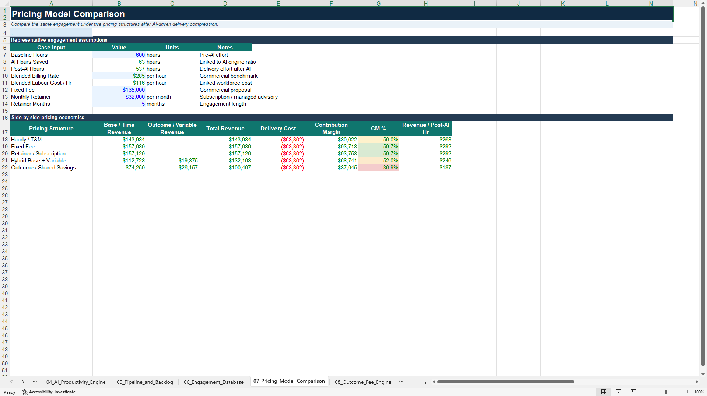Select the 07_Pricing_Model_Comparison tab
Viewport: 707px width, 396px height.
pyautogui.click(x=289, y=381)
